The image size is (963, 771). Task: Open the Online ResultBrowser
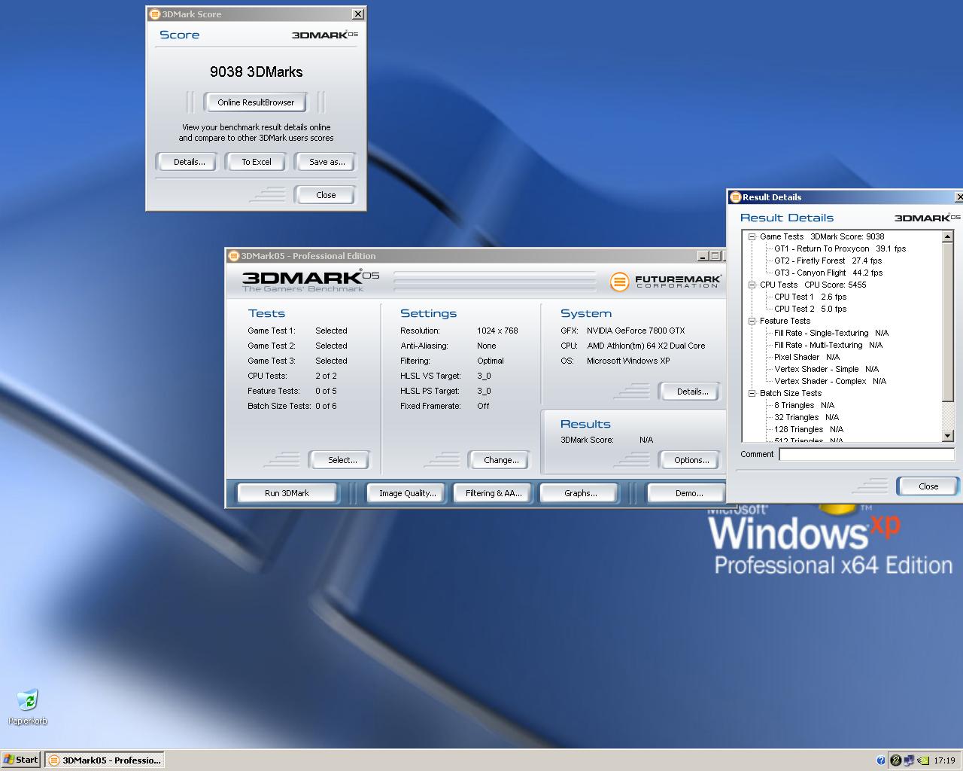(256, 102)
